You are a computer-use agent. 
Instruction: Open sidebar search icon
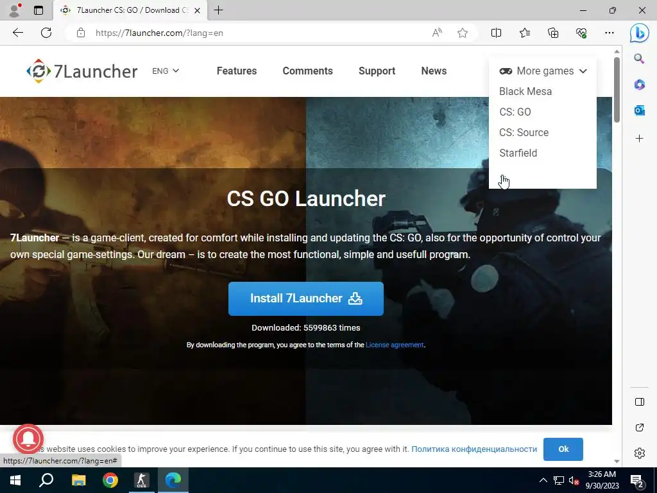pos(639,58)
